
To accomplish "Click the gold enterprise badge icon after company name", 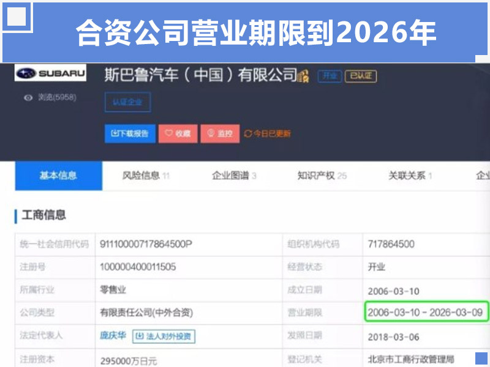I will (x=303, y=76).
